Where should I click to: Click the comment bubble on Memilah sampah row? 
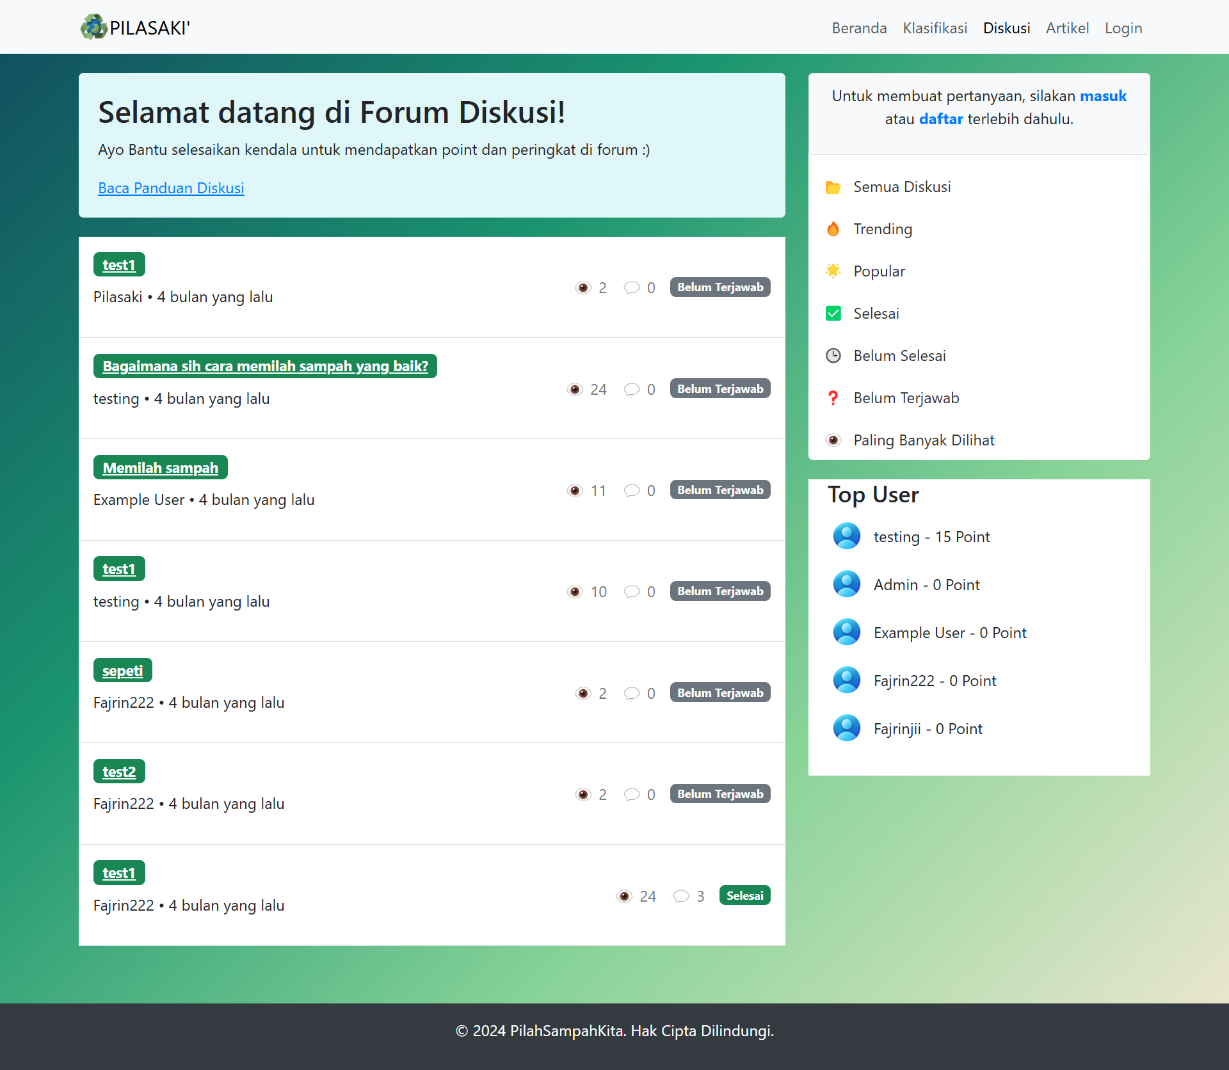632,490
